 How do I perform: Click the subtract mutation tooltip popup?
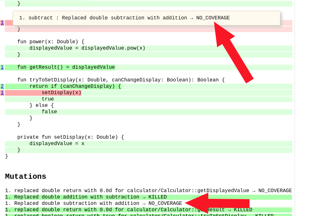[x=146, y=18]
